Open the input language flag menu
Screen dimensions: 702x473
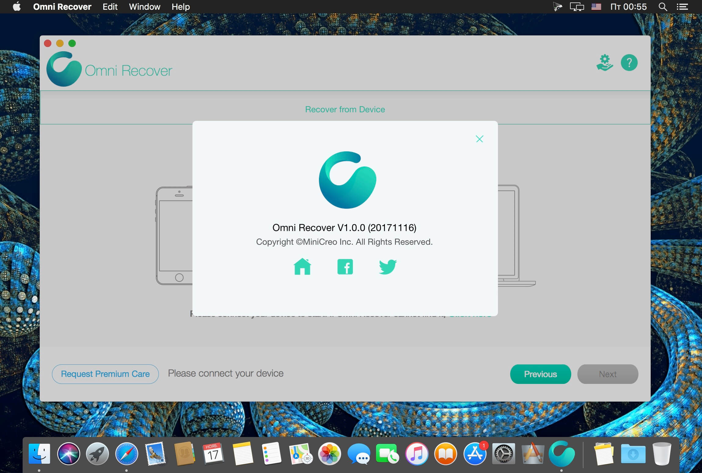[x=596, y=7]
